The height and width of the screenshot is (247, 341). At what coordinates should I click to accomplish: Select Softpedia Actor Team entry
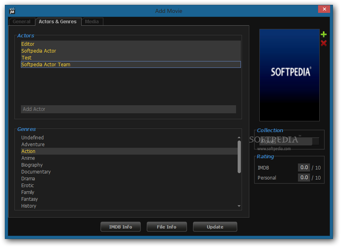131,65
